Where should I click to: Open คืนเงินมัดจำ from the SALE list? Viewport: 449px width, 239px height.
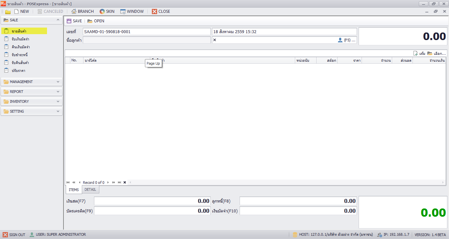[x=21, y=47]
